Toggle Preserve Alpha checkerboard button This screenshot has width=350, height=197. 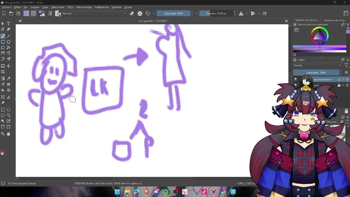tap(140, 13)
